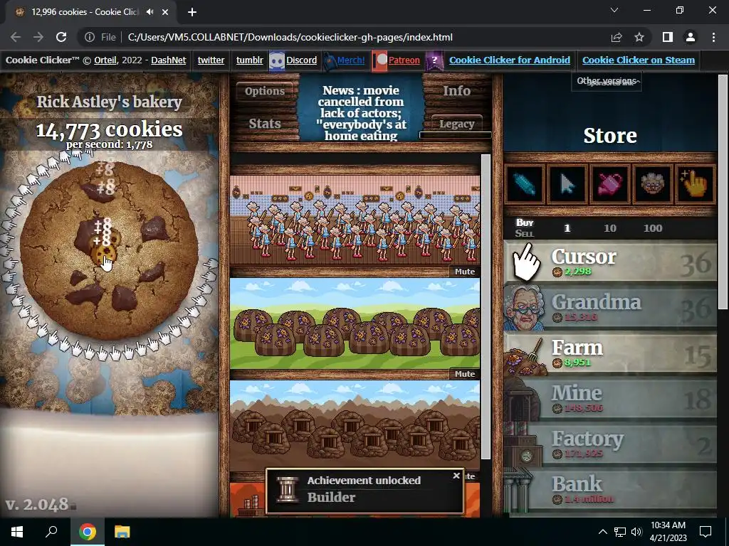729x546 pixels.
Task: Switch store mode to Buy
Action: pyautogui.click(x=525, y=223)
